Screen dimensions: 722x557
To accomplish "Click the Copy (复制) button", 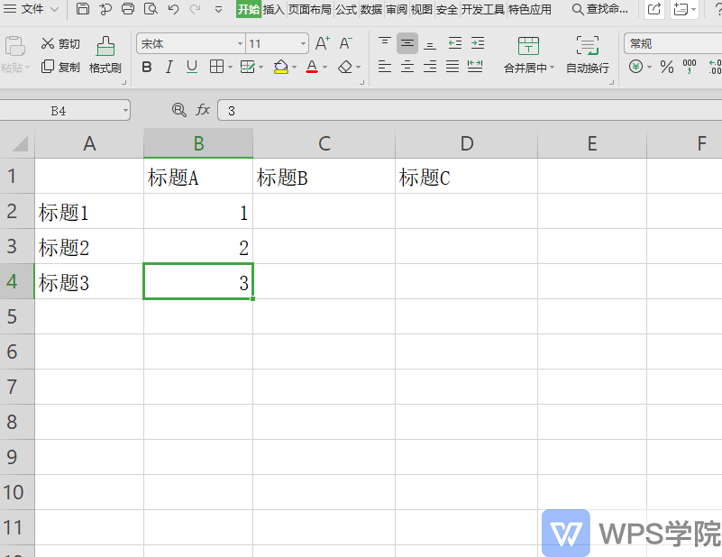I will click(x=60, y=67).
